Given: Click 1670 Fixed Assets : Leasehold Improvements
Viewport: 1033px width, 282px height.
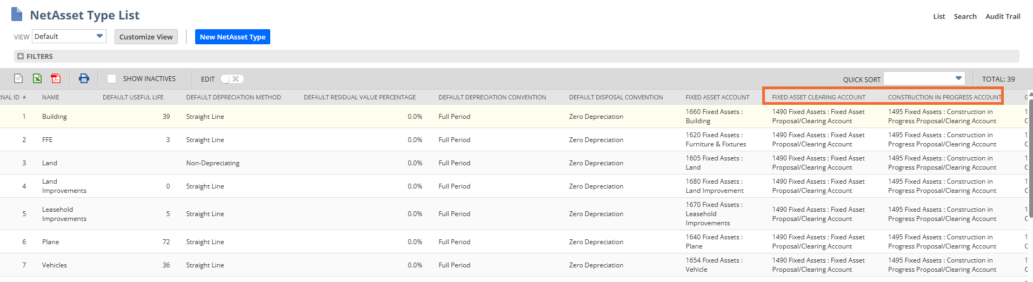Looking at the screenshot, I should [x=714, y=214].
